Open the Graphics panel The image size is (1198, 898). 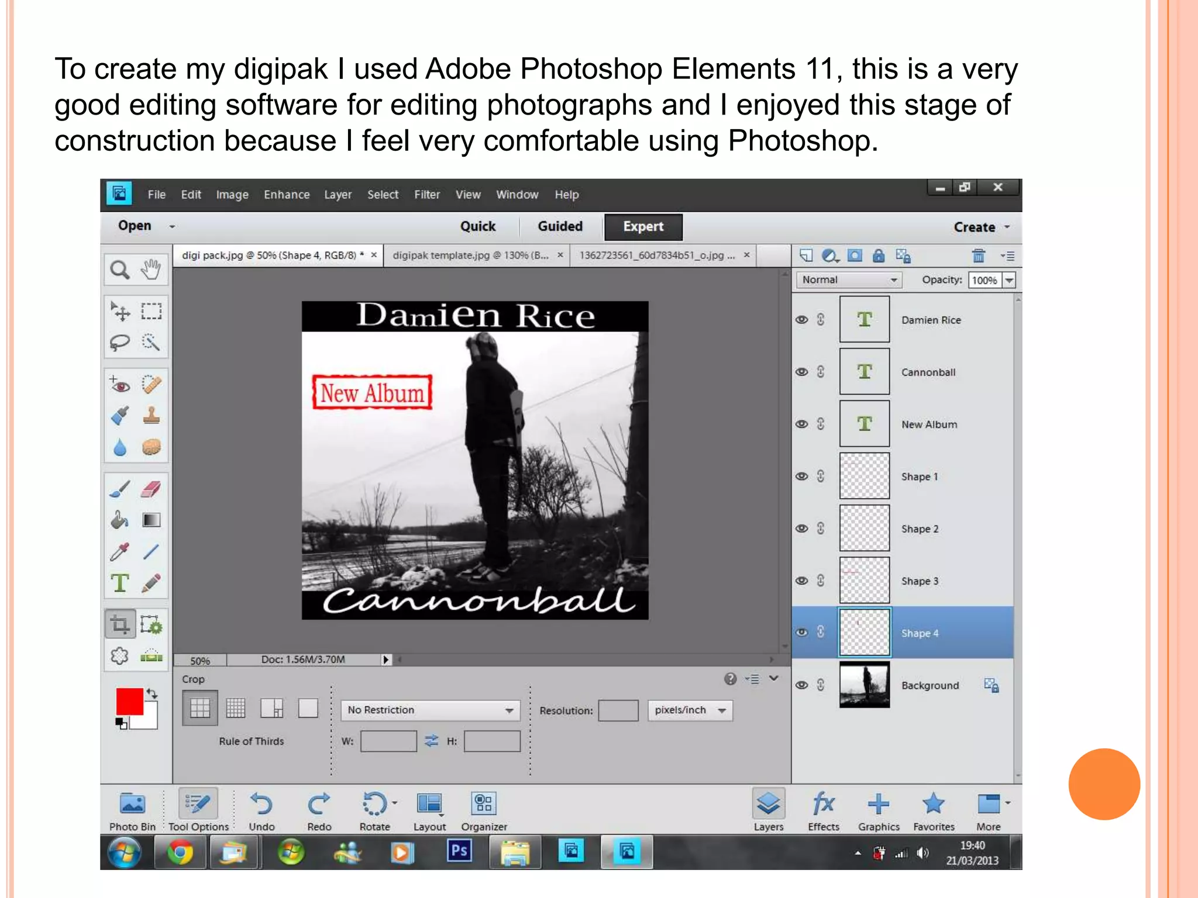point(879,811)
